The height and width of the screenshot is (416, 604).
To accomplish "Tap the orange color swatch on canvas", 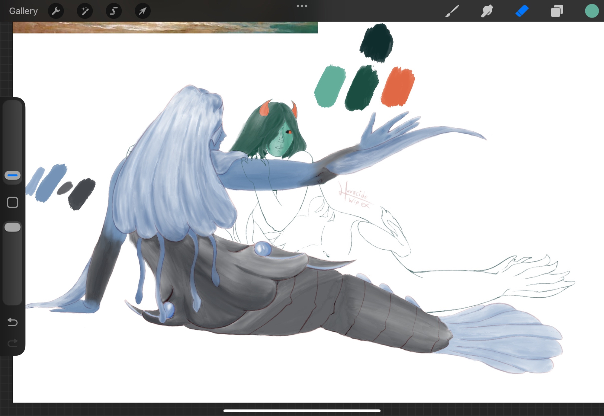I will 397,87.
